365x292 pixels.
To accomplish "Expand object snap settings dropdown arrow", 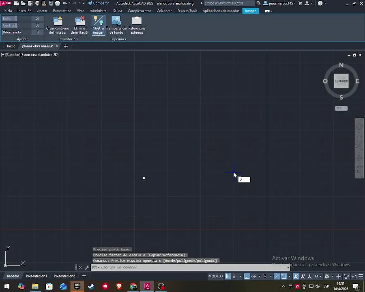I will coord(289,276).
